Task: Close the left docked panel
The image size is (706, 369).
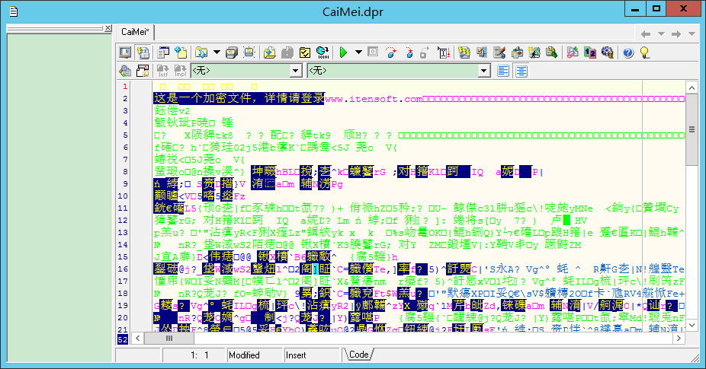Action: pyautogui.click(x=108, y=28)
